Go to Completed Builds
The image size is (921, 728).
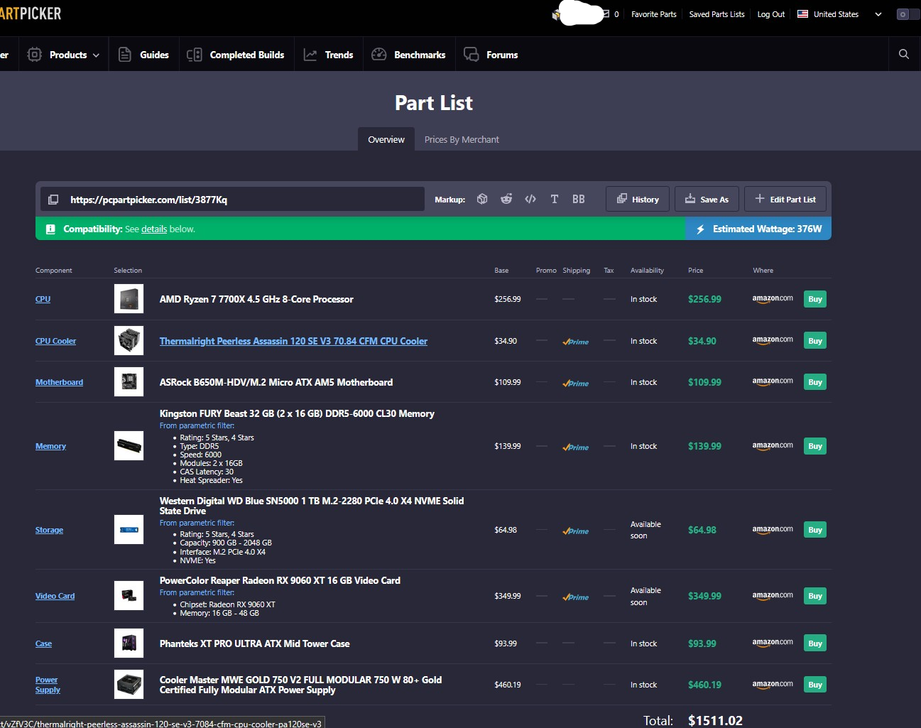pyautogui.click(x=236, y=55)
